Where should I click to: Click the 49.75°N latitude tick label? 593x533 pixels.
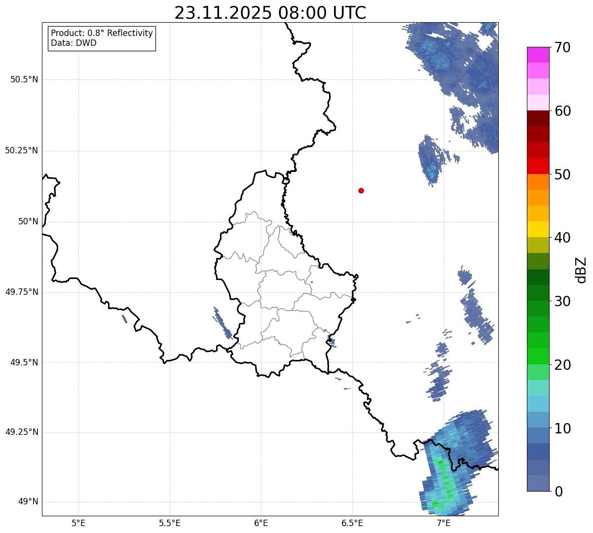[22, 292]
